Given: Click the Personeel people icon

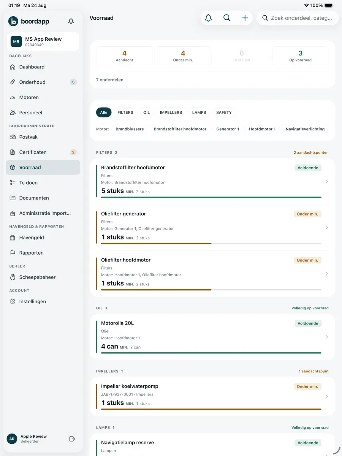Looking at the screenshot, I should 13,112.
